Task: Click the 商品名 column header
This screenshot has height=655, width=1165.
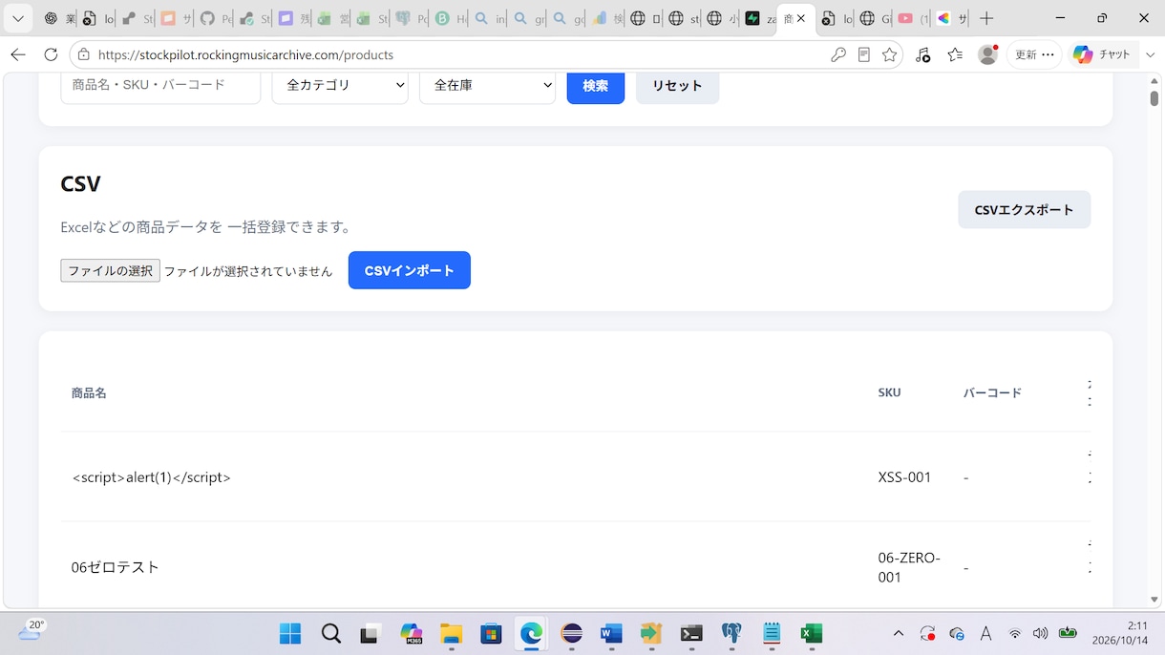Action: (x=89, y=393)
